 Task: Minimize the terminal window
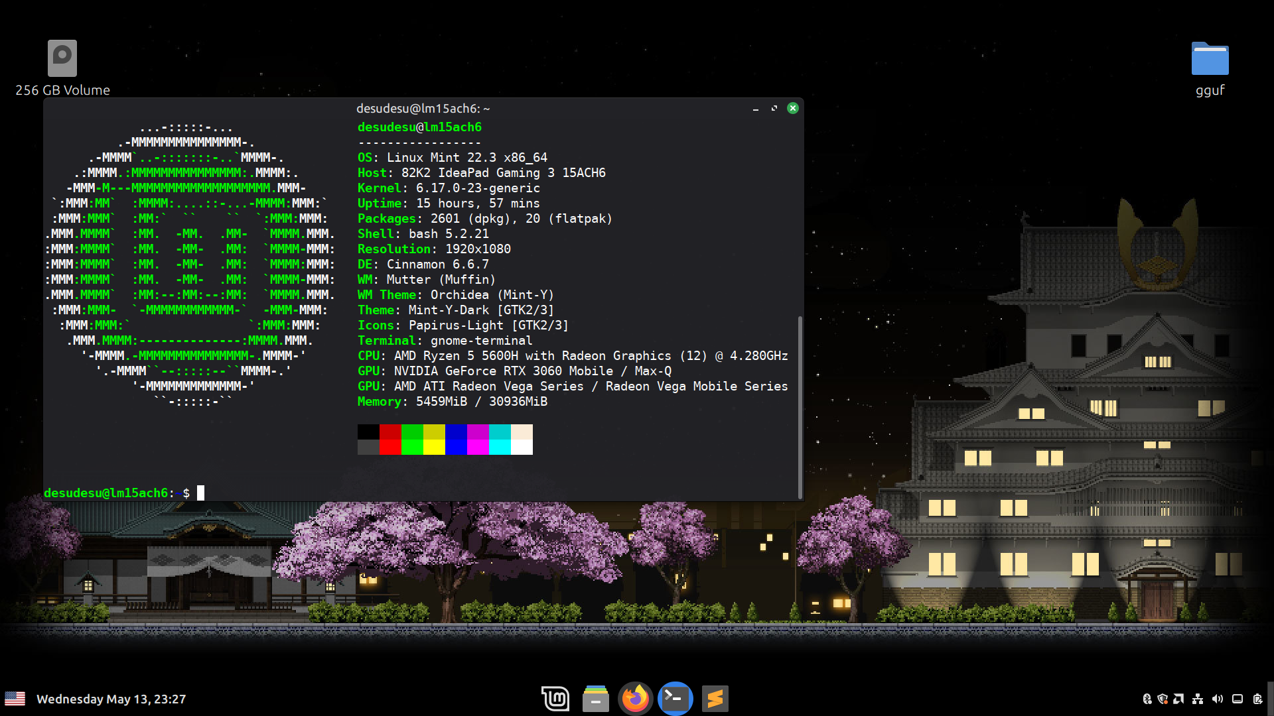[x=756, y=108]
